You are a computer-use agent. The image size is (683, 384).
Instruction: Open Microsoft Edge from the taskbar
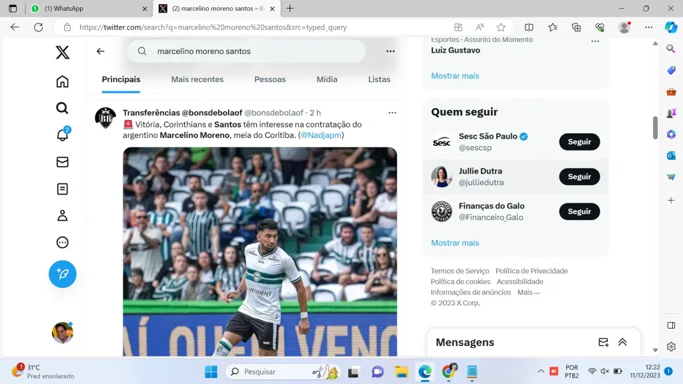click(x=425, y=371)
